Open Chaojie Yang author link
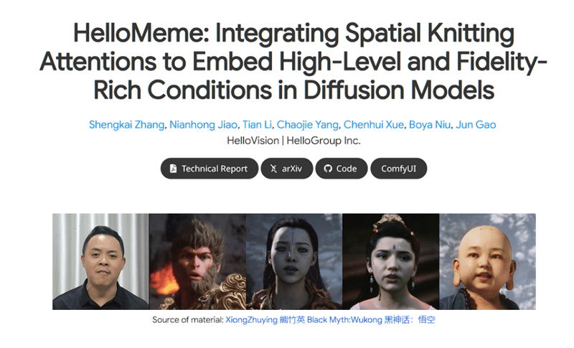Image resolution: width=574 pixels, height=348 pixels. pos(308,125)
